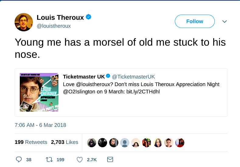This screenshot has width=240, height=167.
Task: Open the @louistheroux handle link
Action: [x=54, y=26]
